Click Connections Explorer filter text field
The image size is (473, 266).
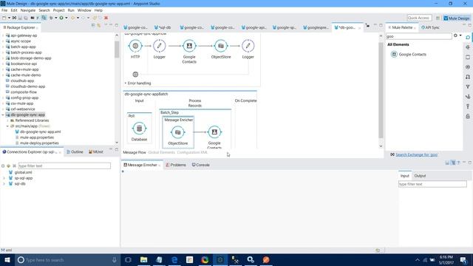(64, 166)
